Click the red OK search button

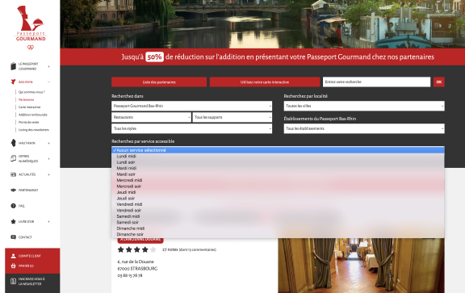tap(439, 82)
